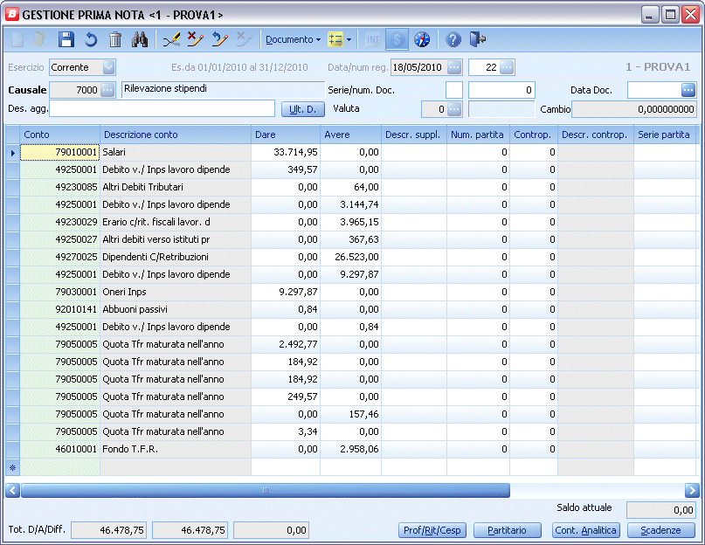Open the lookup button beside Causale 7000
The width and height of the screenshot is (705, 545).
tap(107, 90)
